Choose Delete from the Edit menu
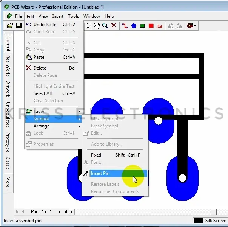This screenshot has width=228, height=227. pos(53,68)
